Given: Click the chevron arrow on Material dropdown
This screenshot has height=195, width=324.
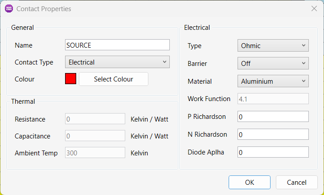Looking at the screenshot, I should (x=303, y=81).
